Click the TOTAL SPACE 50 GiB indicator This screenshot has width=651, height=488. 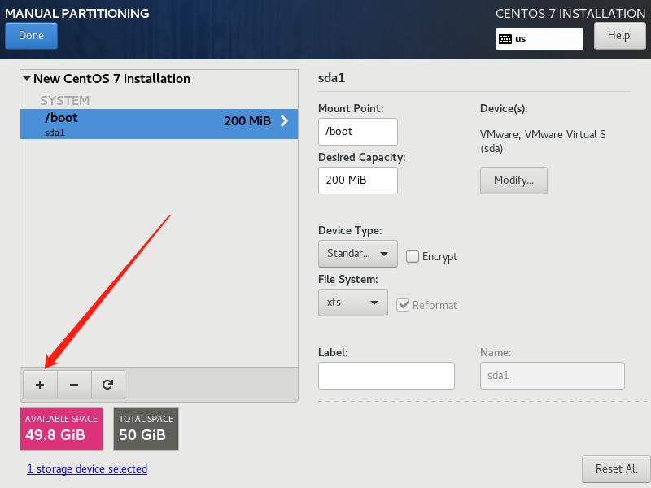coord(146,429)
